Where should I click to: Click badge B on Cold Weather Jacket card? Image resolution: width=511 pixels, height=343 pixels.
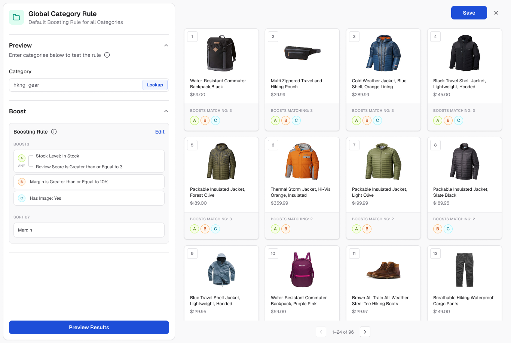click(367, 120)
